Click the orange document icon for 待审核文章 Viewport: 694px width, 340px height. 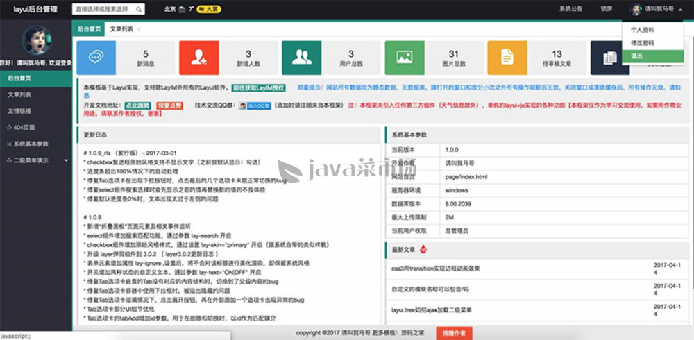coord(507,58)
